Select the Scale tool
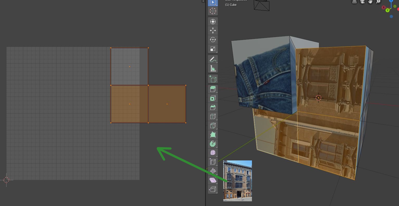399x206 pixels. pyautogui.click(x=213, y=49)
